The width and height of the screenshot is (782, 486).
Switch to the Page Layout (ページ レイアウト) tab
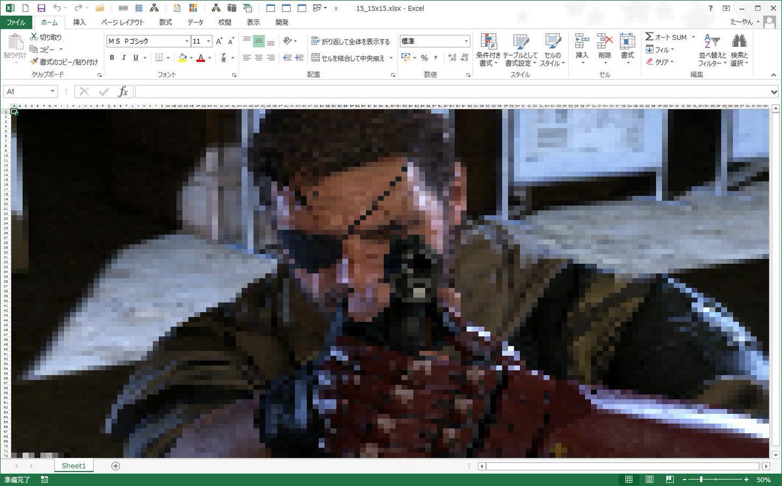(x=123, y=22)
